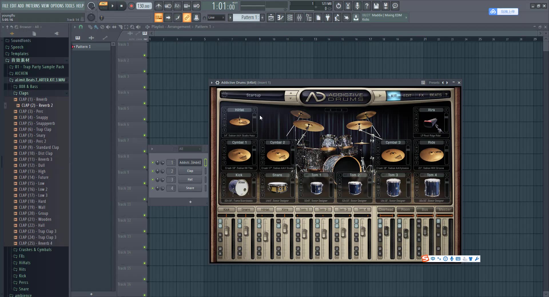
Task: Open the mixer icon
Action: click(299, 18)
